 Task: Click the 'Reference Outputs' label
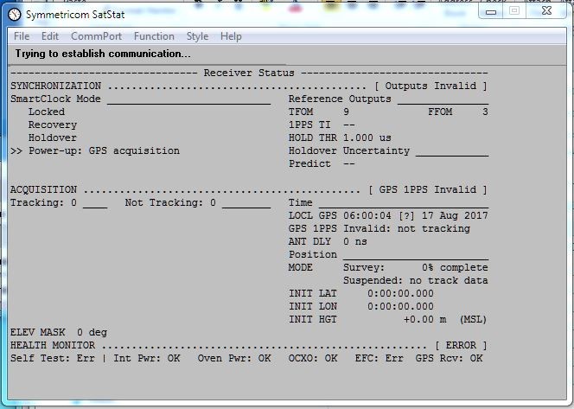click(x=340, y=99)
